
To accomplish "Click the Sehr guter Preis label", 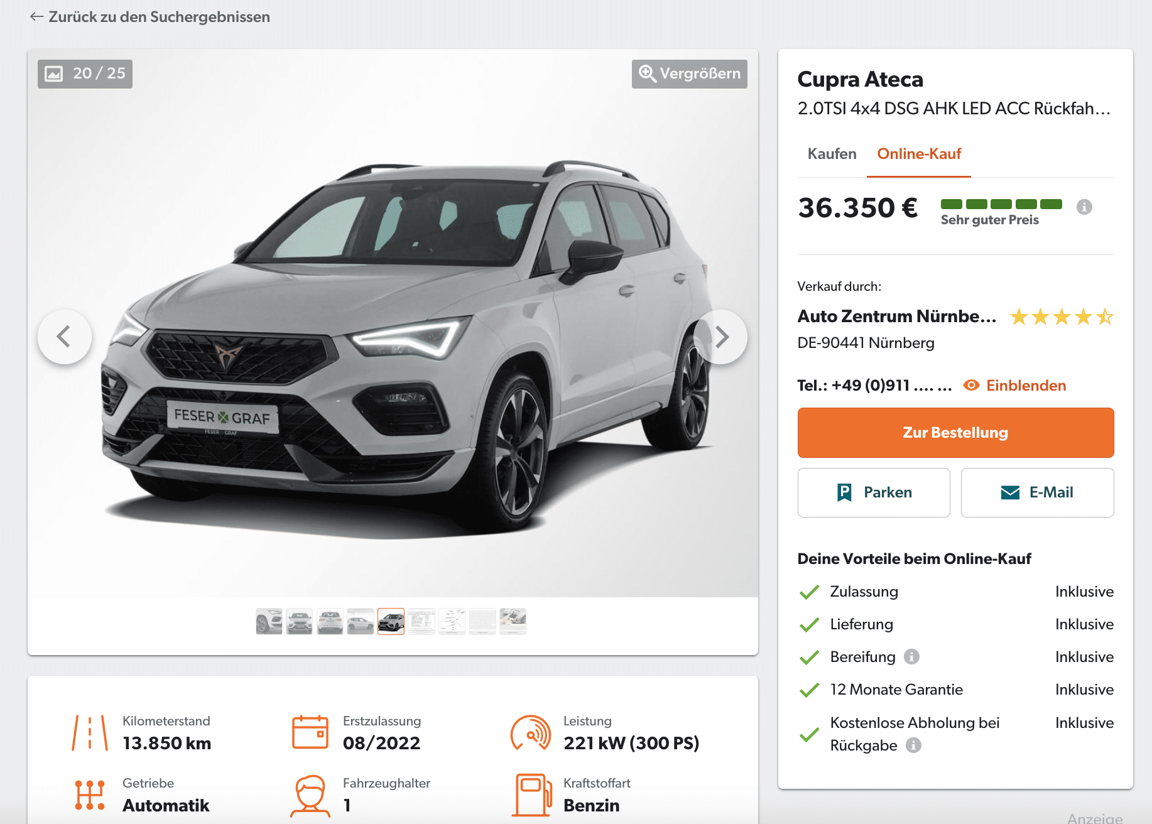I will coord(990,220).
